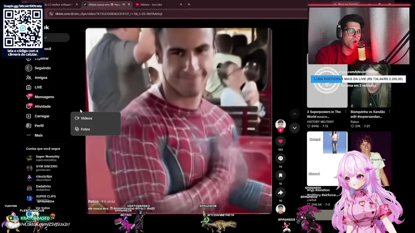Click the GYM SINCERO account name
The height and width of the screenshot is (233, 415).
(47, 166)
